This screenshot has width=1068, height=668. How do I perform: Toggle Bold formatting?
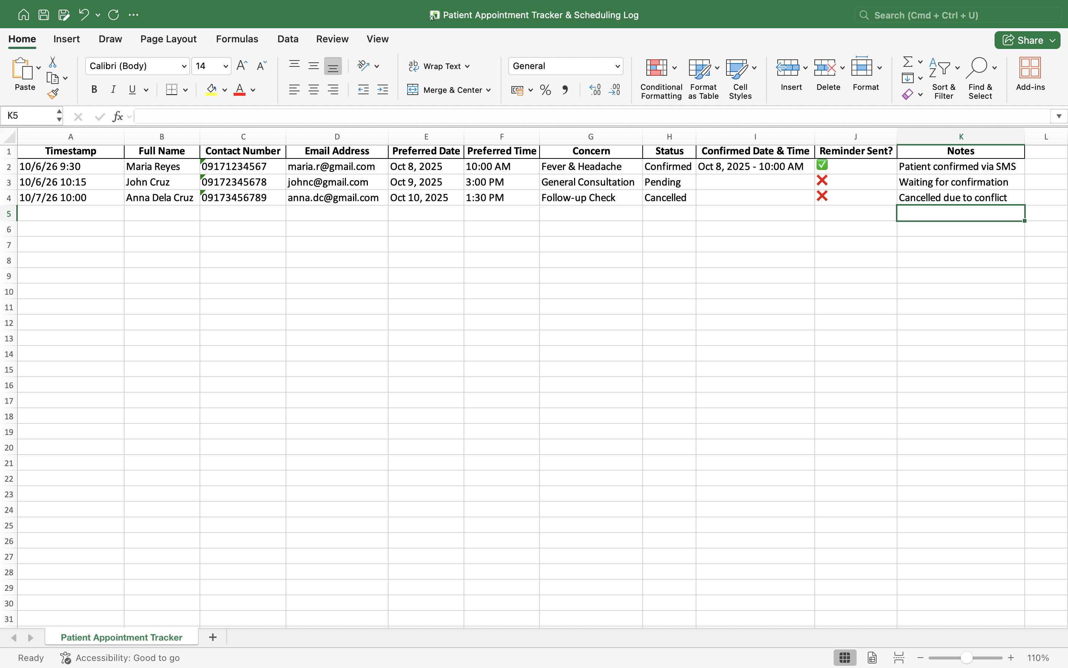[94, 90]
